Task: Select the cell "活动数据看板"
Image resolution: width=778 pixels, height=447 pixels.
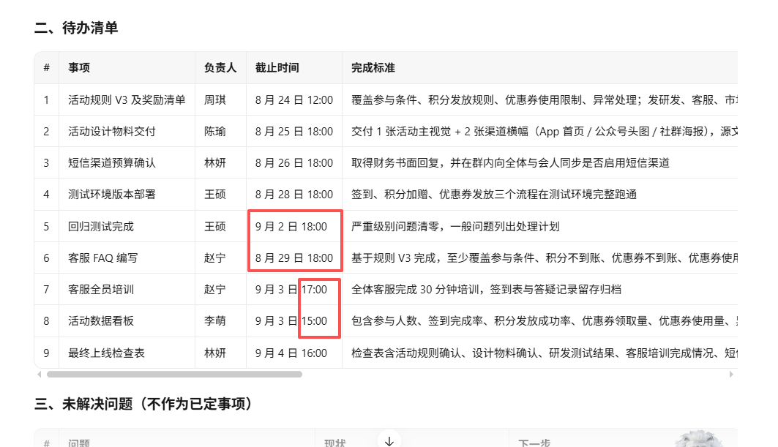Action: (101, 321)
